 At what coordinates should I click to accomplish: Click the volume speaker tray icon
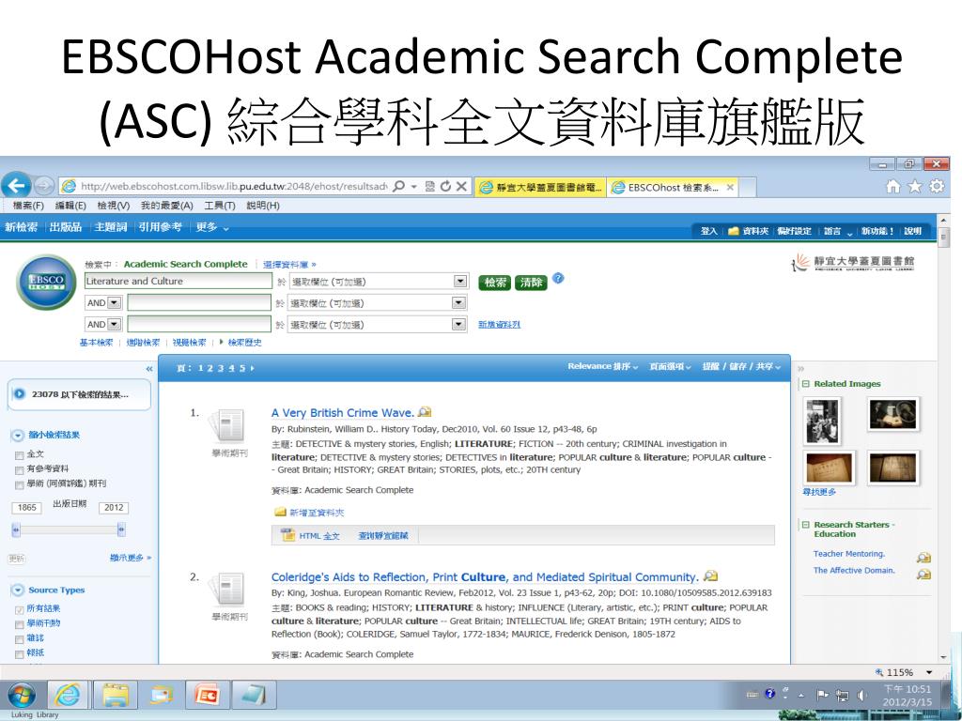(x=862, y=695)
